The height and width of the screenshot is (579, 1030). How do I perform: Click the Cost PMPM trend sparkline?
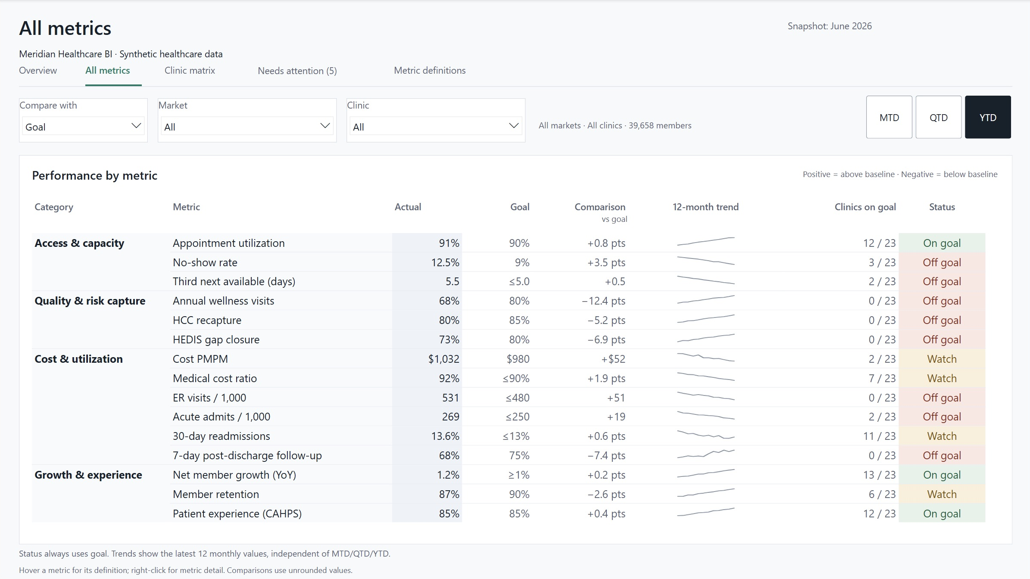(706, 357)
